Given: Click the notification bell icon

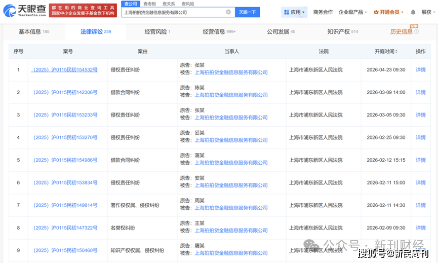Looking at the screenshot, I should [x=413, y=12].
